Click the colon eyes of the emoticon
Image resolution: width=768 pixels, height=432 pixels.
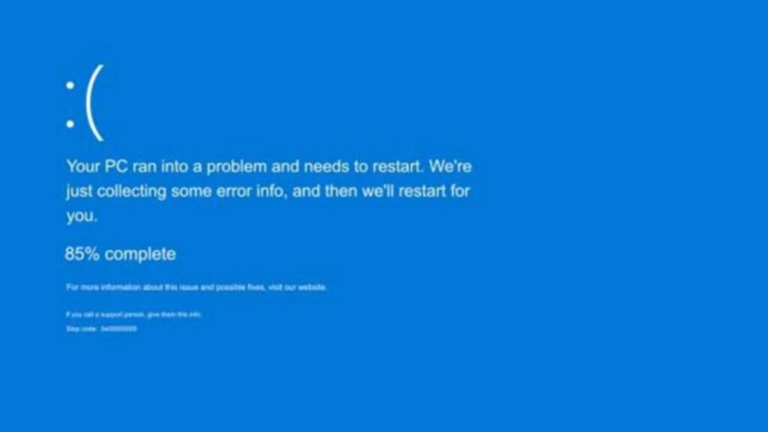(70, 105)
